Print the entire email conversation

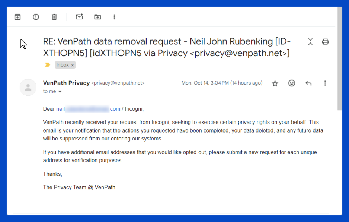pos(326,42)
